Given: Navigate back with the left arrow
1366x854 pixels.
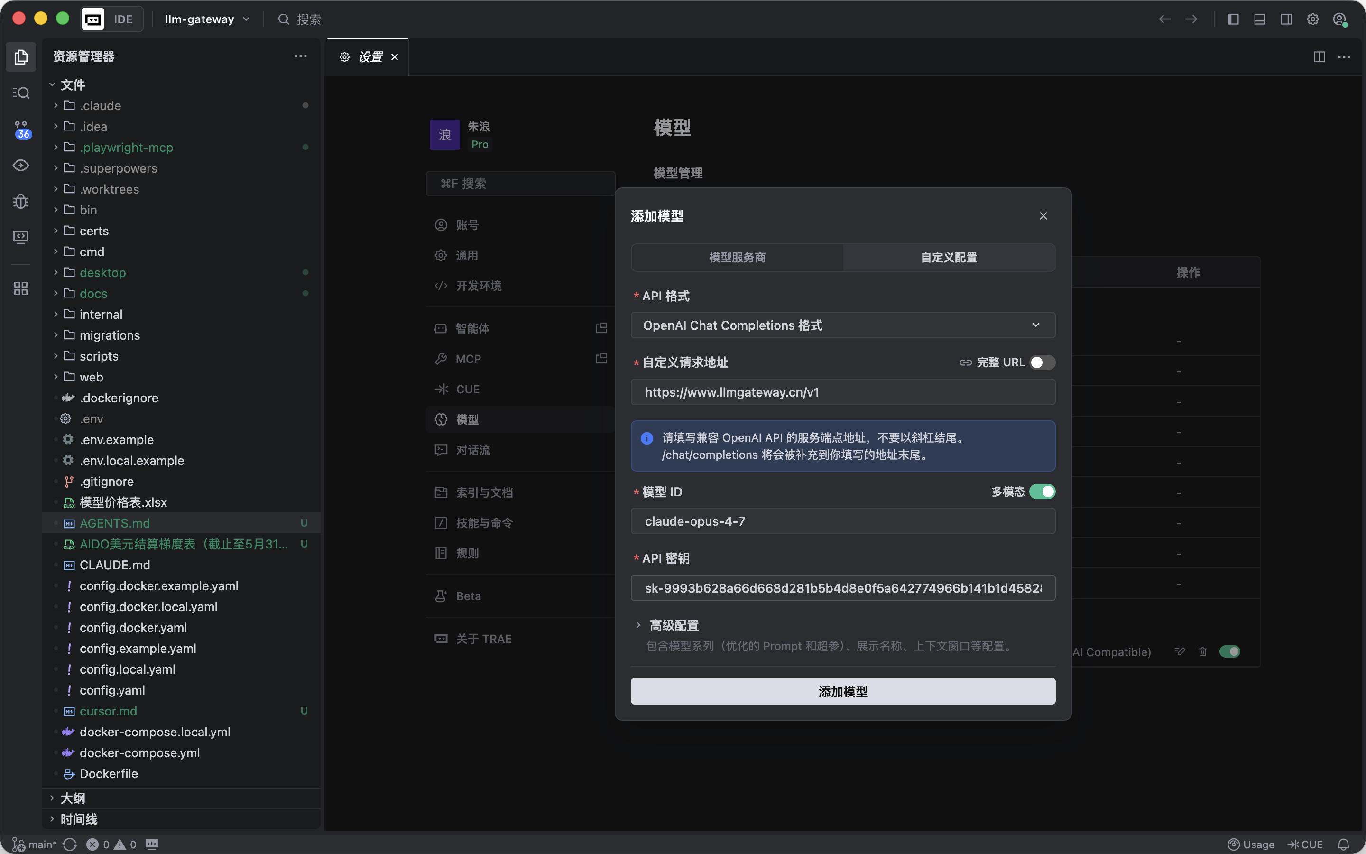Looking at the screenshot, I should coord(1164,19).
